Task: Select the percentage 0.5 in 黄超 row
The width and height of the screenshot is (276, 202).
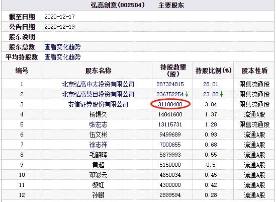Action: [x=211, y=165]
